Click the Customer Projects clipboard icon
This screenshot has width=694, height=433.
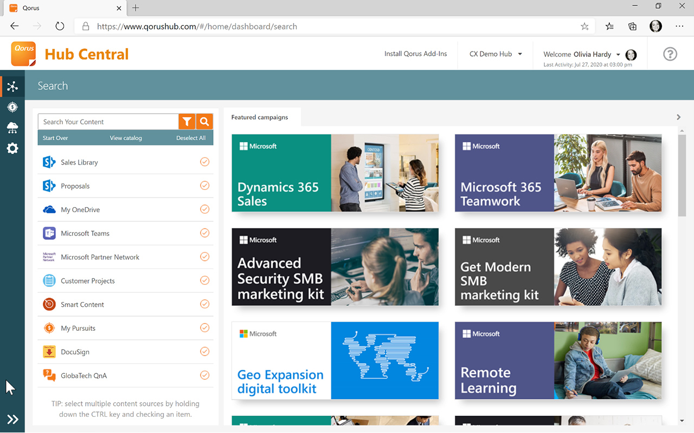pyautogui.click(x=49, y=281)
